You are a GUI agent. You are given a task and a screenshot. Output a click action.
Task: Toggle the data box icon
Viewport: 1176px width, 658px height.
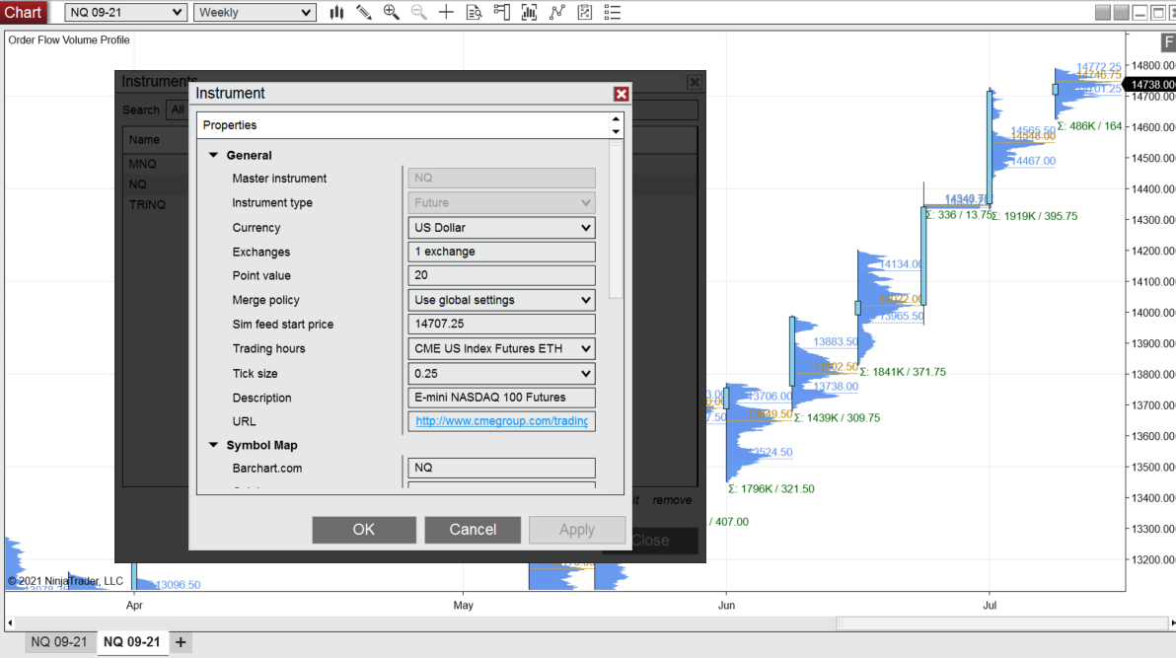(474, 12)
